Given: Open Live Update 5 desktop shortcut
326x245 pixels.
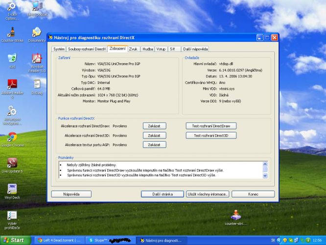Looking at the screenshot, I should pos(12,166).
